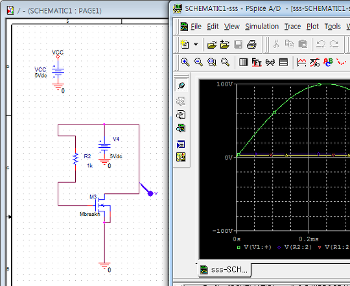Click the fourth icon with green waveform in left toolbar
The width and height of the screenshot is (350, 286).
point(181,128)
